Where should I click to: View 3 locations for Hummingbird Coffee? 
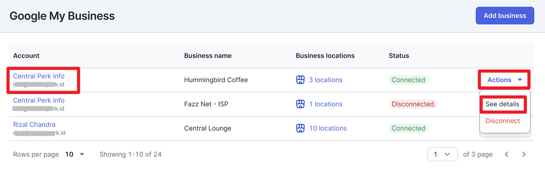click(326, 80)
